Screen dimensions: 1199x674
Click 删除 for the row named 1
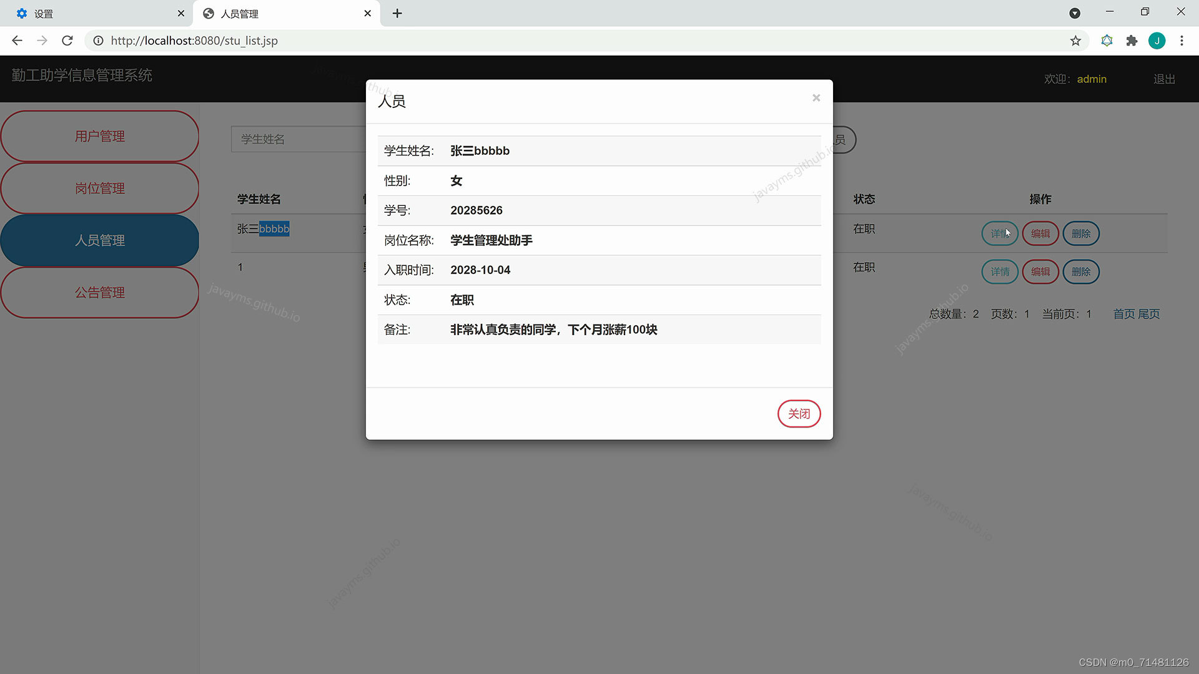1081,271
